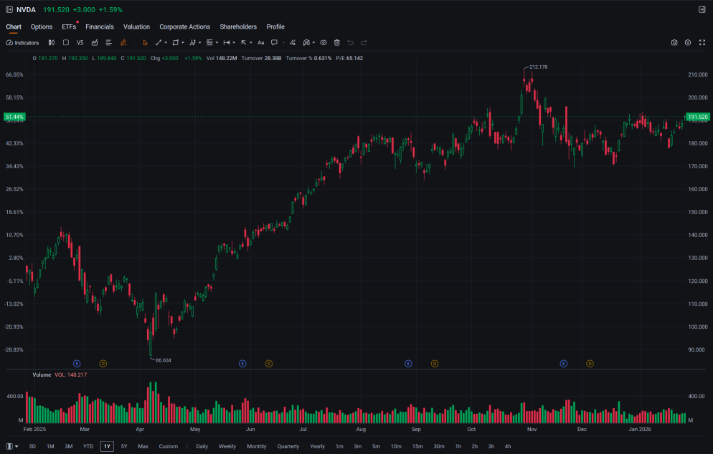Image resolution: width=713 pixels, height=454 pixels.
Task: Expand the measure tool dropdown arrow
Action: click(x=234, y=43)
